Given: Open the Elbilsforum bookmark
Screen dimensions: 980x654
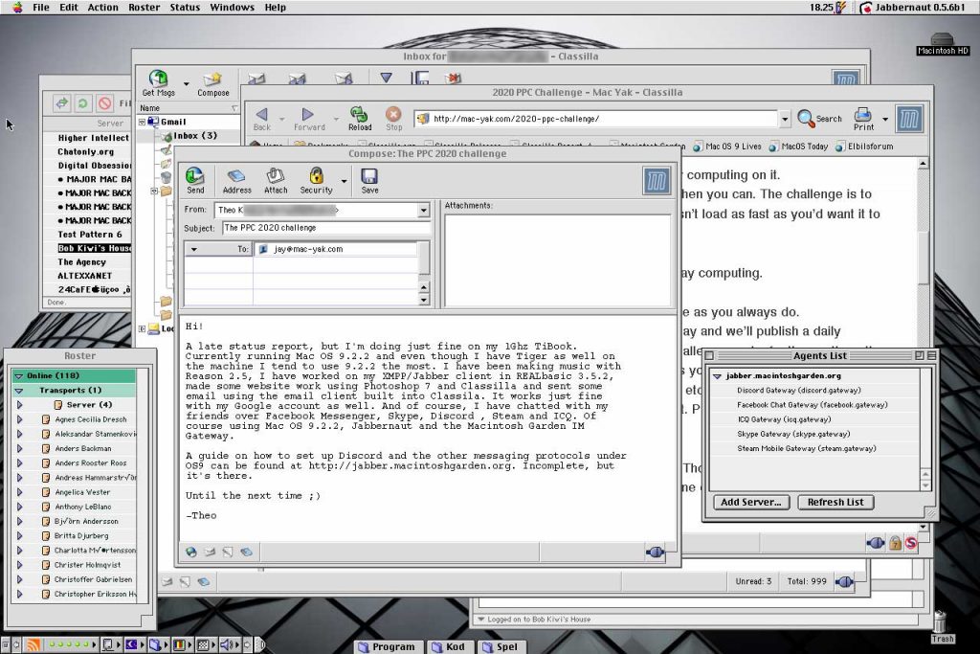Looking at the screenshot, I should (x=864, y=147).
